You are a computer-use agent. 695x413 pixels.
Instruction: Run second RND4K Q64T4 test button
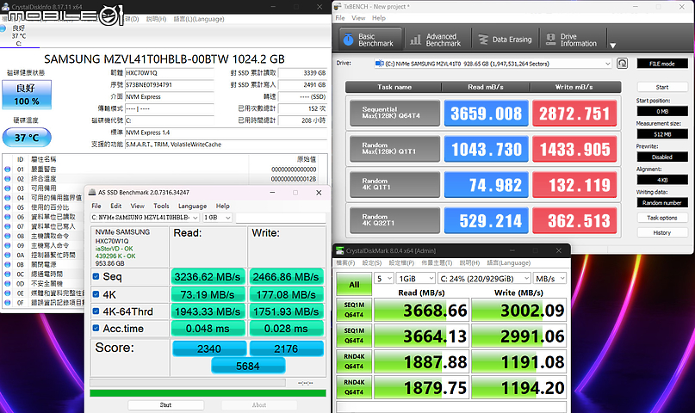coord(354,387)
